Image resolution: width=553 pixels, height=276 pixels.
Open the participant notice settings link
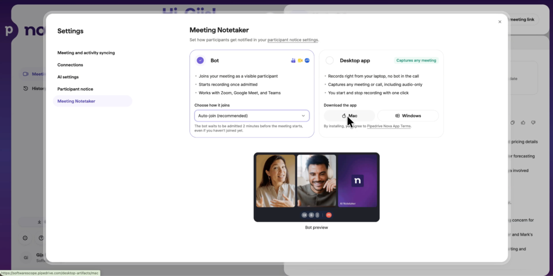(x=293, y=40)
